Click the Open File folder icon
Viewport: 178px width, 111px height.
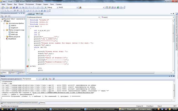pos(11,7)
